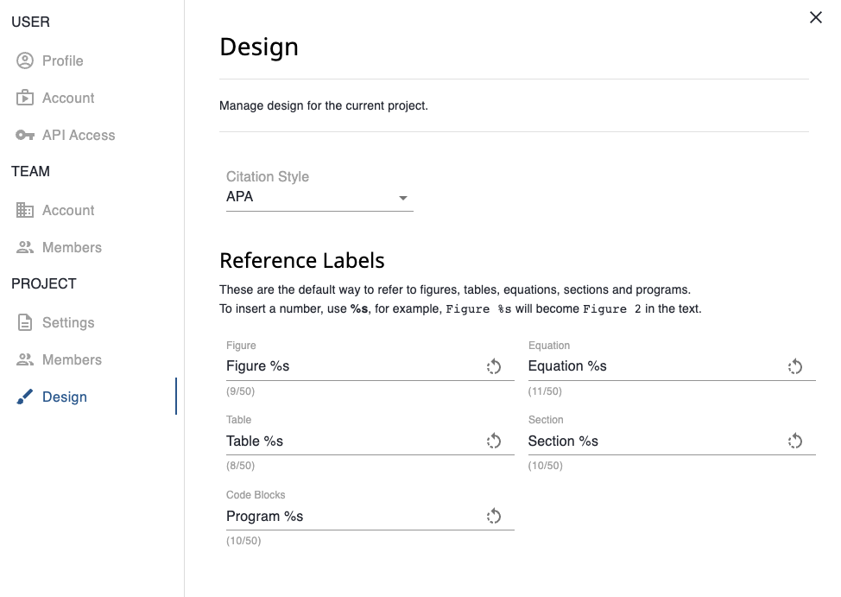Open Team Account via the building icon

point(25,210)
